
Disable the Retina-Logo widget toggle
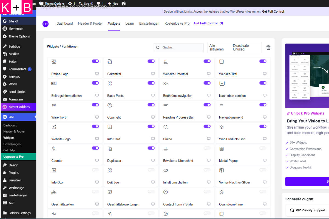pos(95,61)
